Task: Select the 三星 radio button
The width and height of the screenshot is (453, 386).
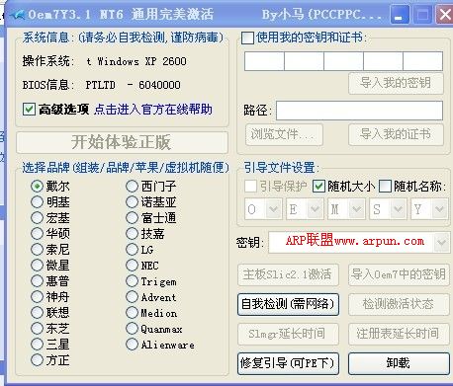Action: [x=37, y=345]
